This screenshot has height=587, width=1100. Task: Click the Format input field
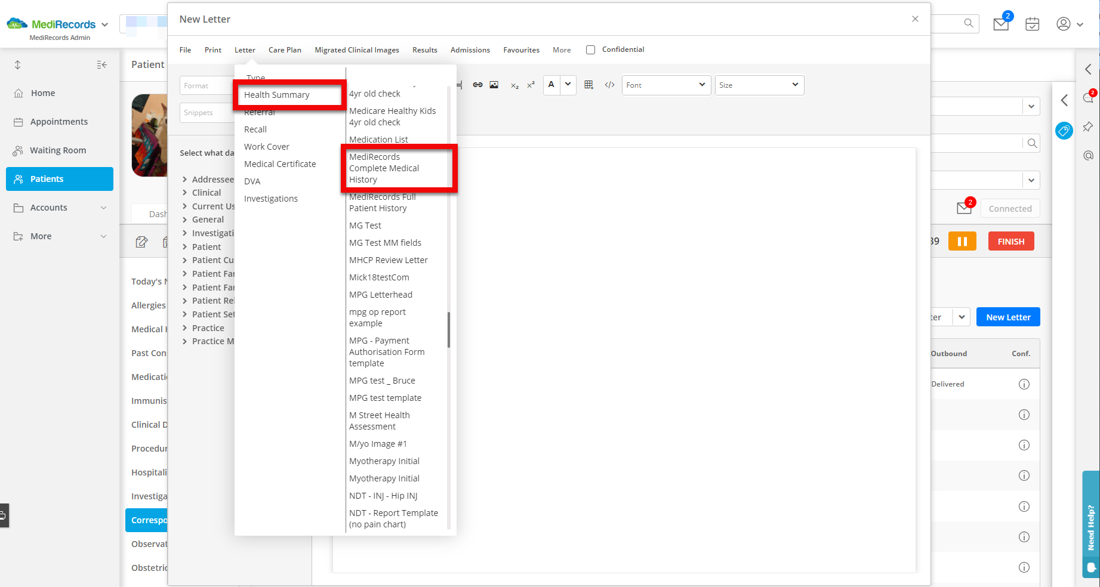207,85
